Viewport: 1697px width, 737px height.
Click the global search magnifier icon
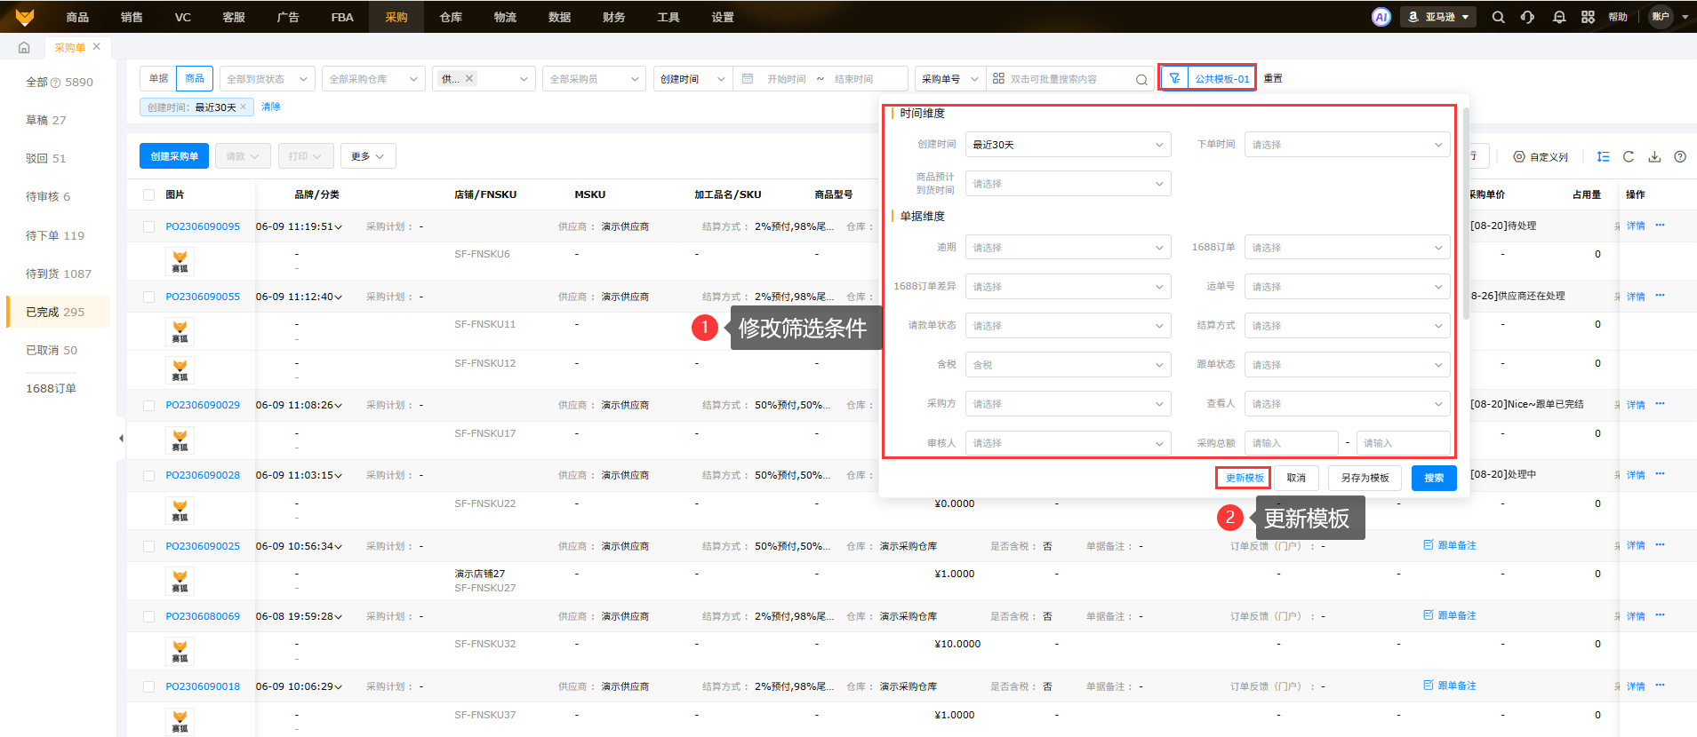1498,17
